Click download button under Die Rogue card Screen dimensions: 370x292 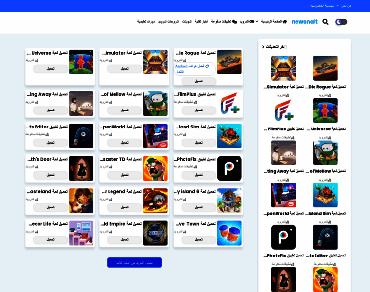pyautogui.click(x=199, y=81)
